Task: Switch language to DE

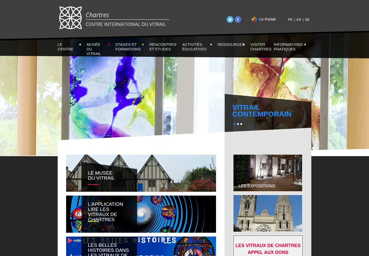Action: 307,20
